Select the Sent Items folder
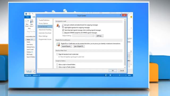170x96 pixels. tap(30, 45)
